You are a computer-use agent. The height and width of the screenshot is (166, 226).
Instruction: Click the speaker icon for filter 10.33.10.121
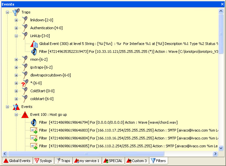tap(34, 52)
